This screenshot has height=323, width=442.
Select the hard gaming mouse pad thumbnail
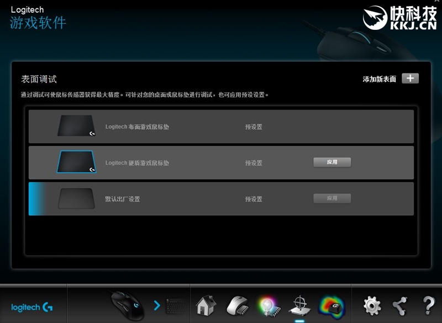pos(76,162)
